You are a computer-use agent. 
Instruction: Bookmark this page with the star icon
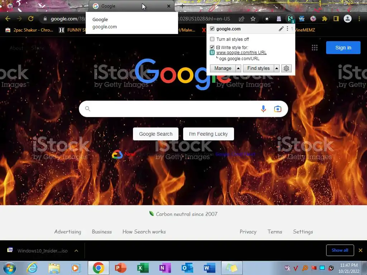(253, 19)
